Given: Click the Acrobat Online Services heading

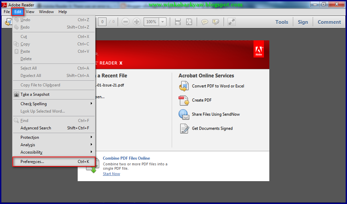Looking at the screenshot, I should point(206,76).
